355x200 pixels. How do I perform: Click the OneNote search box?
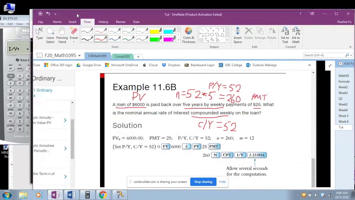(324, 55)
